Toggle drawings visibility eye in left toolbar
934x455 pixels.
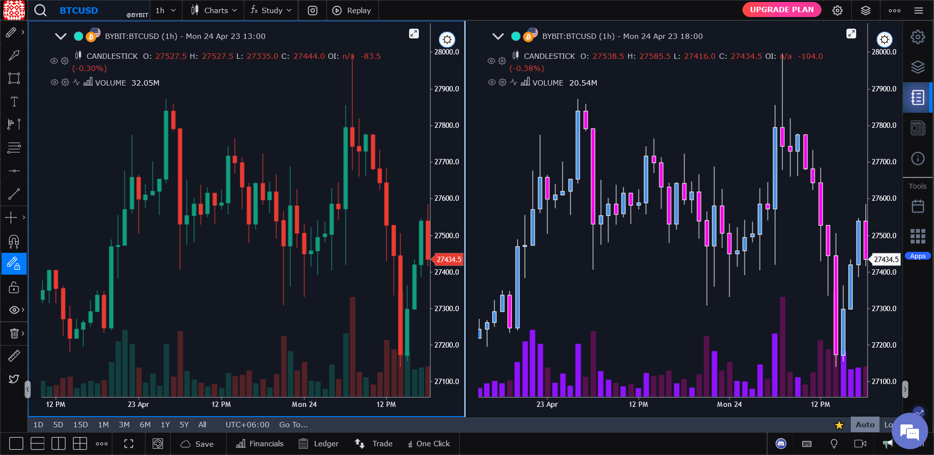(14, 310)
